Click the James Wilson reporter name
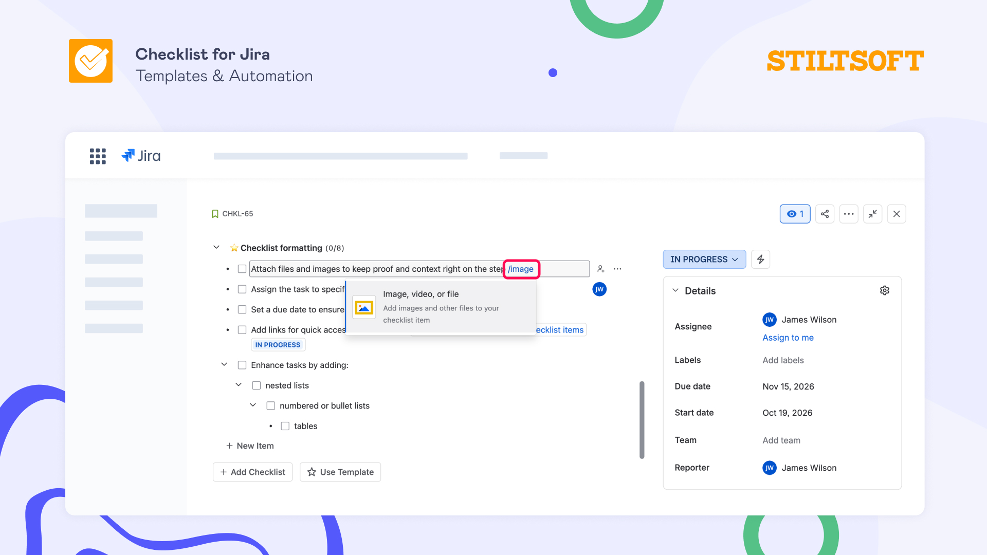The image size is (987, 555). 809,468
